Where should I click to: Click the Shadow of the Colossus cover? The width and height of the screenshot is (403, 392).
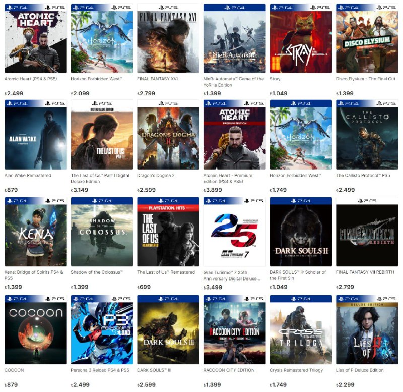coord(102,232)
